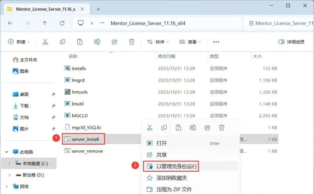
Task: Toggle the 详细信息 details pane
Action: [292, 42]
